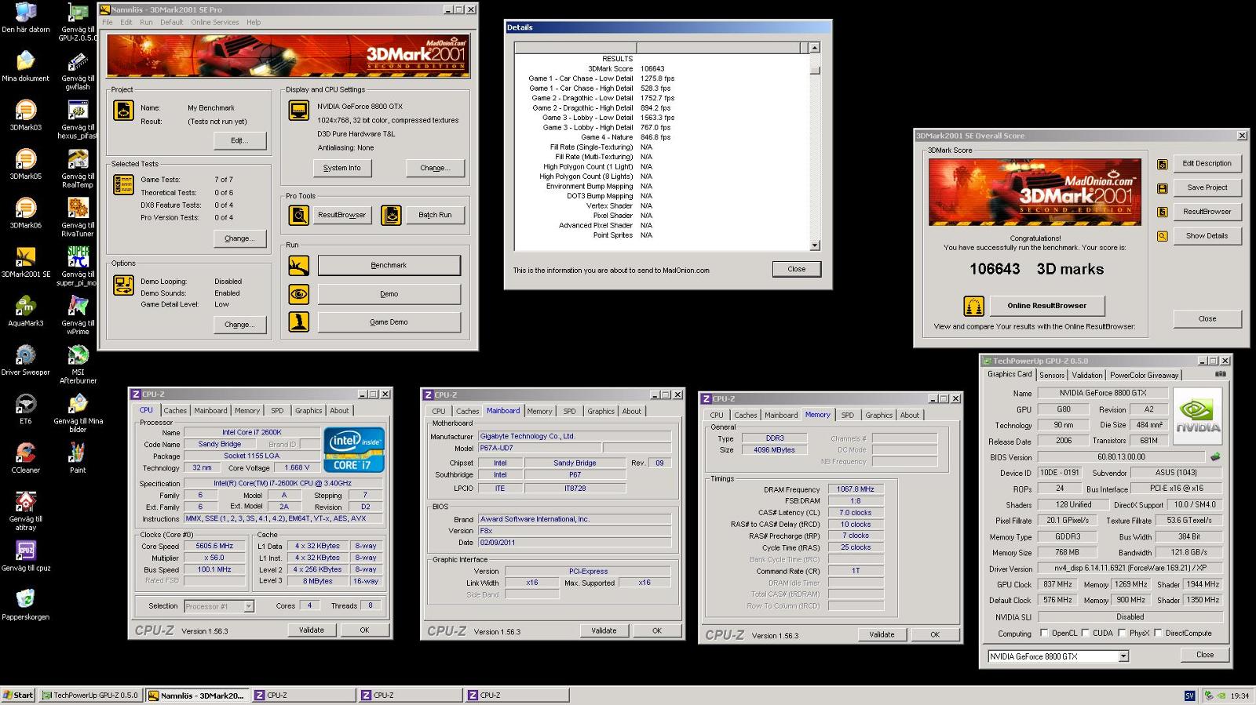Open Genväg till wPrime shortcut

(x=78, y=314)
